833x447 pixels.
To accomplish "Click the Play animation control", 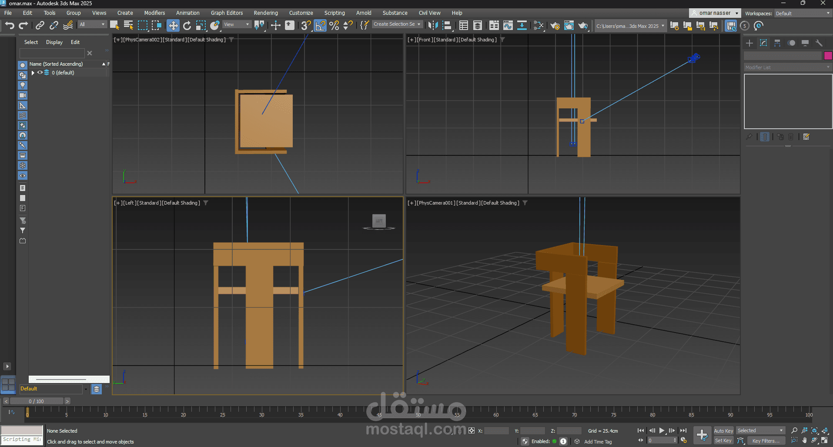I will 662,430.
